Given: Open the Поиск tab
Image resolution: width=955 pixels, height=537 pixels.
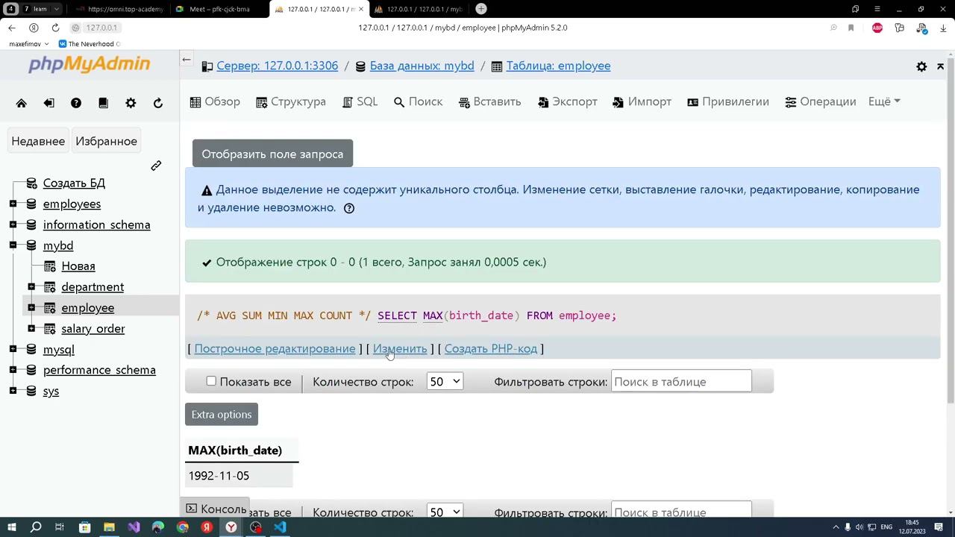Looking at the screenshot, I should click(x=418, y=101).
